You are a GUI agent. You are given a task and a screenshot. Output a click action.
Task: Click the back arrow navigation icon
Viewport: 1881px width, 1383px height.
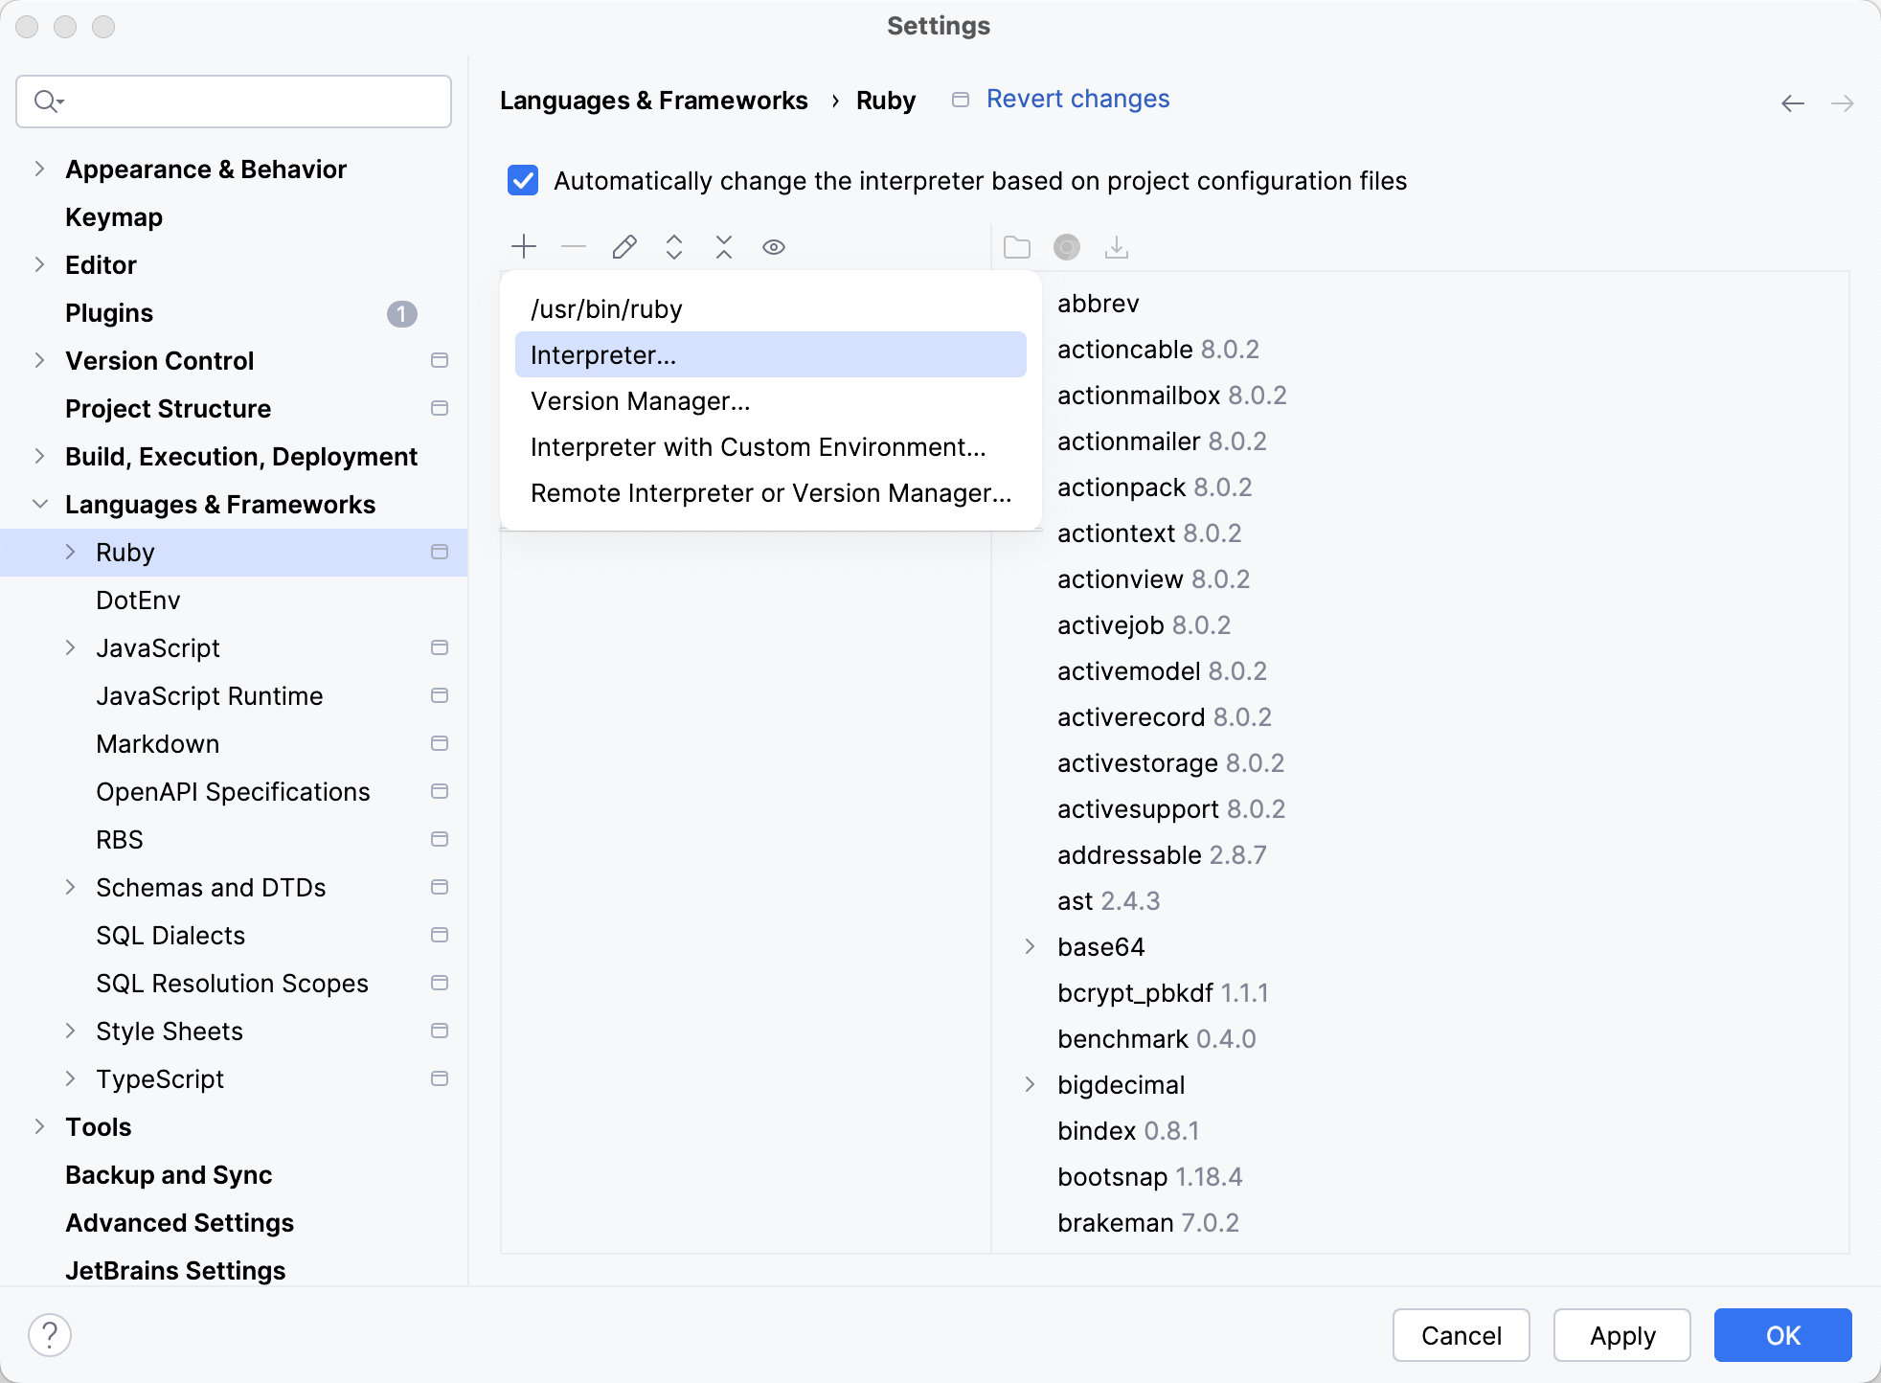tap(1792, 103)
